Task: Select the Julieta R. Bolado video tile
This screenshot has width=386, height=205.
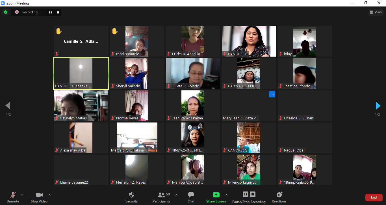Action: [193, 73]
